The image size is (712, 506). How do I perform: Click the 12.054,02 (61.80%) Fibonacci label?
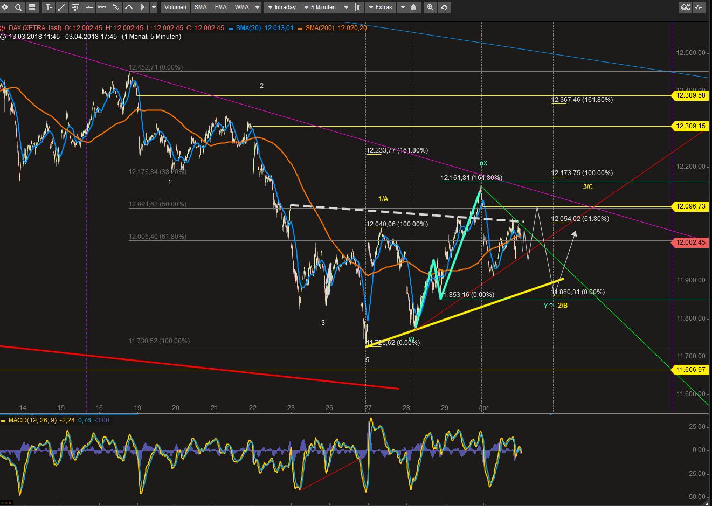pyautogui.click(x=580, y=219)
